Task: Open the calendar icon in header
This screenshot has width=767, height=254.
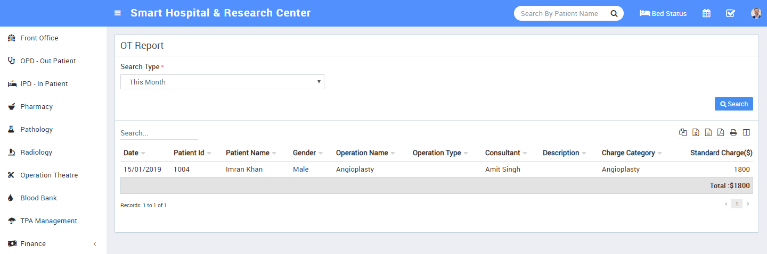Action: click(706, 13)
